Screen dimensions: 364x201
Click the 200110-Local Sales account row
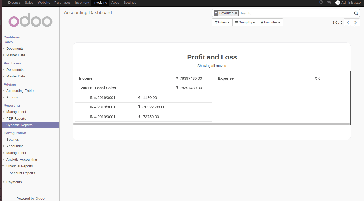[144, 88]
